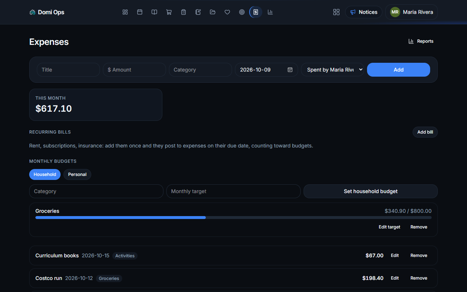
Task: Remove the Groceries budget
Action: click(x=419, y=227)
